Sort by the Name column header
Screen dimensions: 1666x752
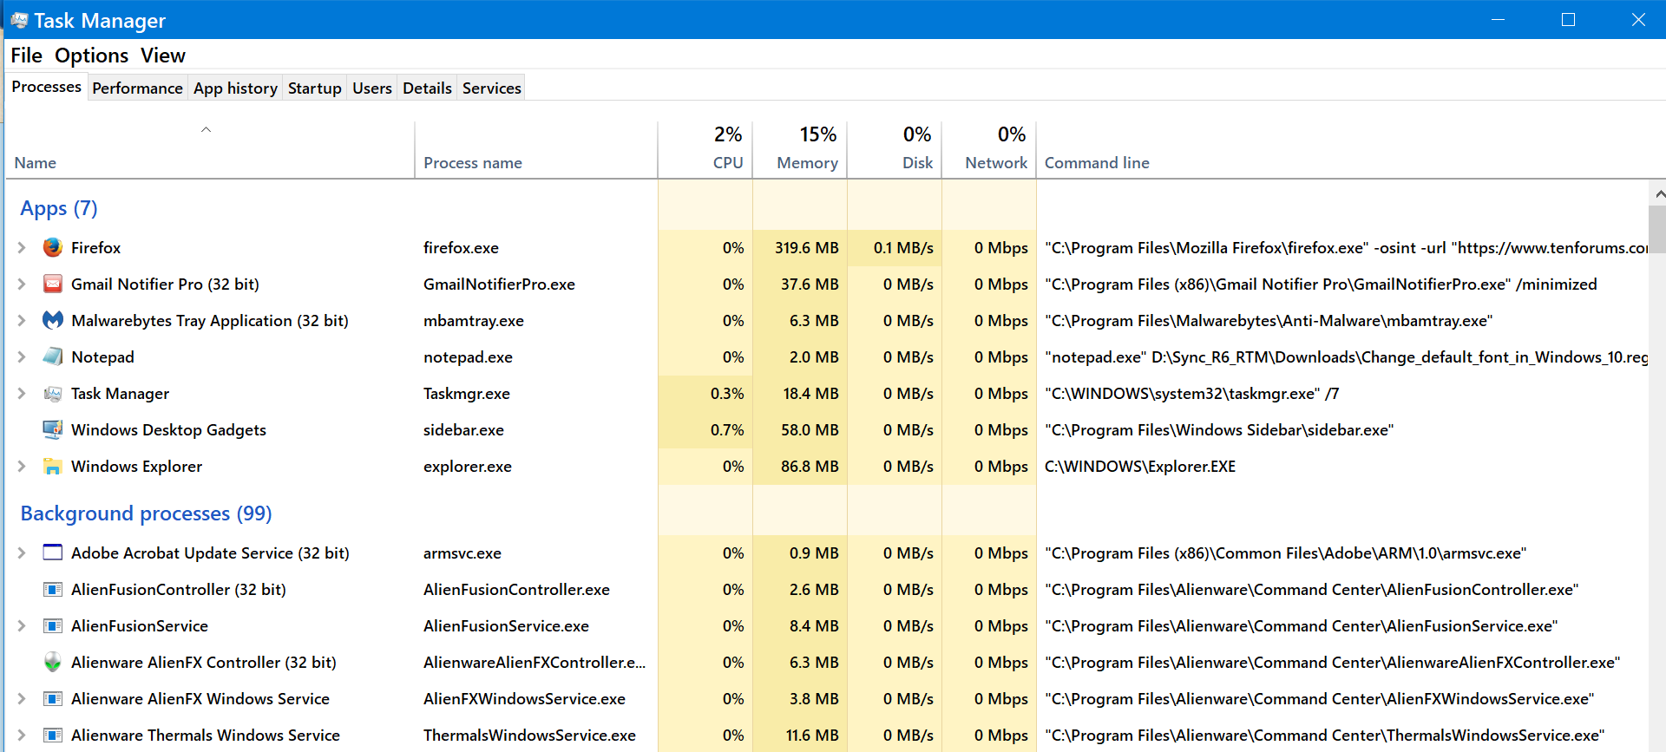click(x=209, y=149)
